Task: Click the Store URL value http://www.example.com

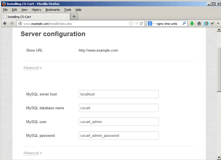Action: coord(98,50)
